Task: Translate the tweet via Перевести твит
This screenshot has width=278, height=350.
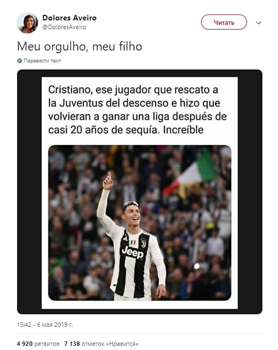Action: 42,61
